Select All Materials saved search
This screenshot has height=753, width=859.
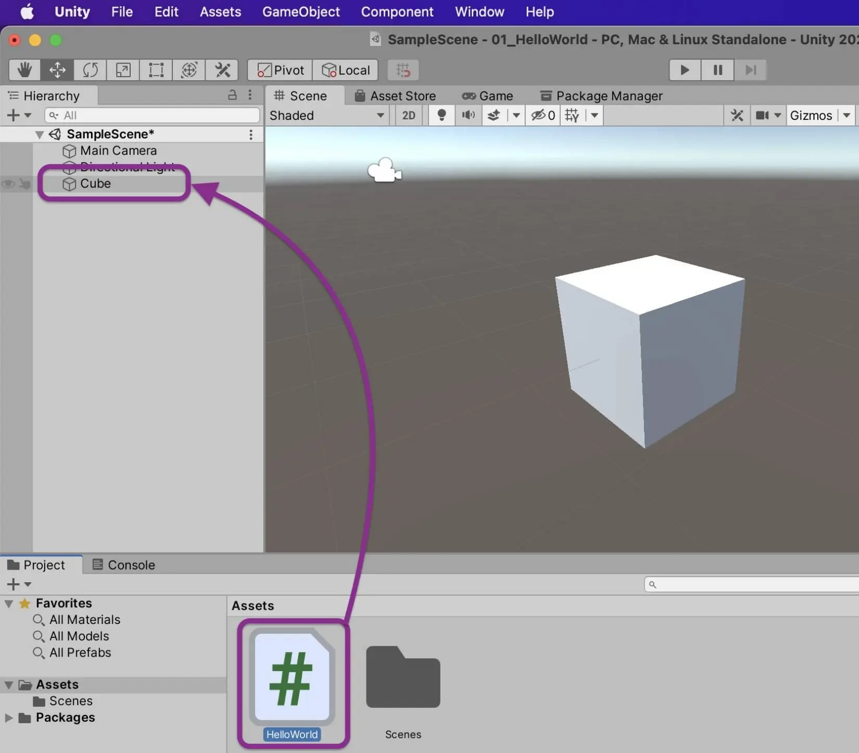(77, 620)
